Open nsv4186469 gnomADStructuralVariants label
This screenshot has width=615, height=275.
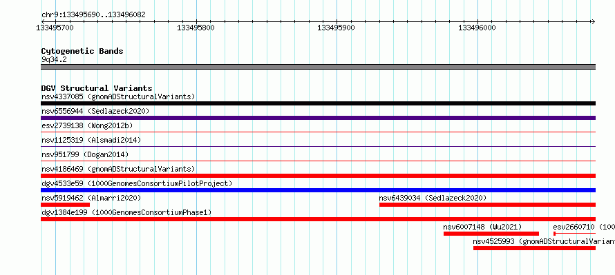click(x=118, y=169)
